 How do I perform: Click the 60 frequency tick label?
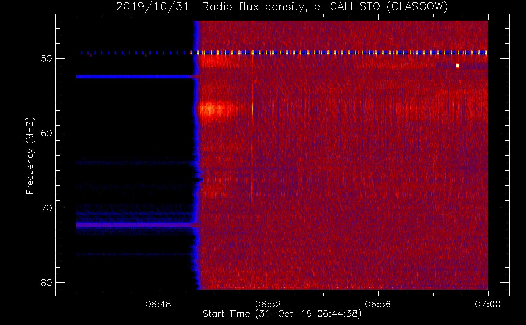pyautogui.click(x=46, y=133)
